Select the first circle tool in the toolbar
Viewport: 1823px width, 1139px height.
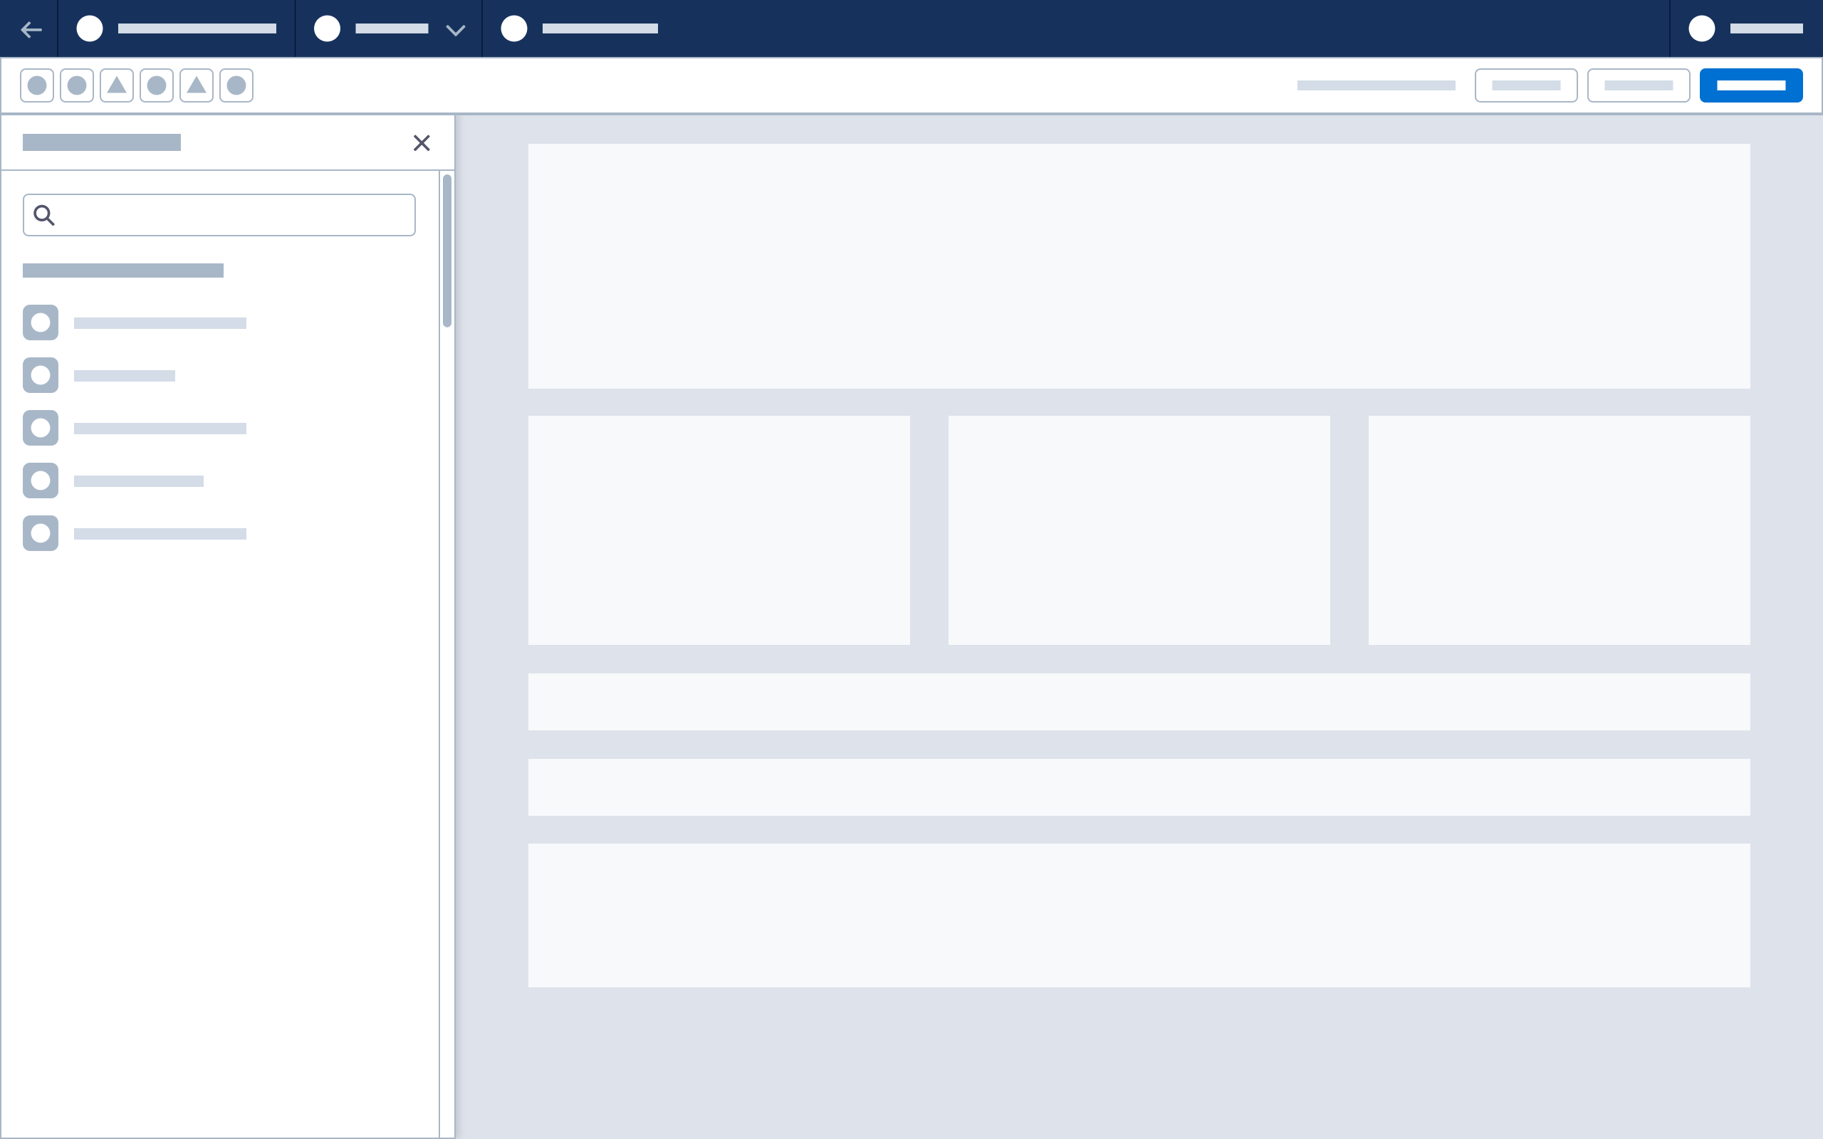coord(37,85)
